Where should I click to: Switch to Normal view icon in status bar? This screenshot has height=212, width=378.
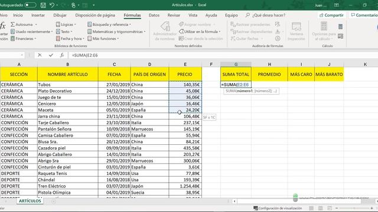[x=311, y=208]
